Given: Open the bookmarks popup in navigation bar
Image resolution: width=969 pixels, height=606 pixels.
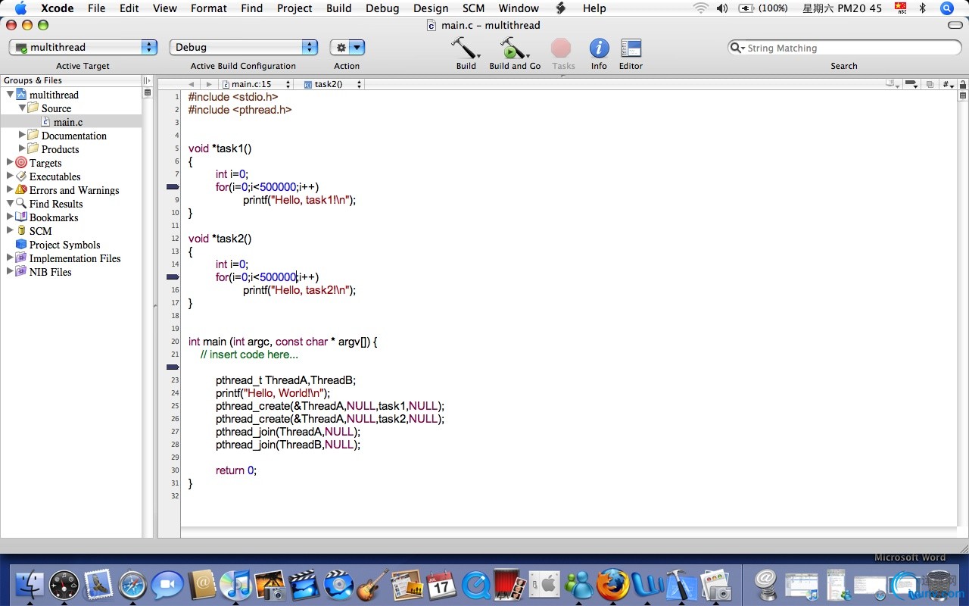Looking at the screenshot, I should click(893, 84).
